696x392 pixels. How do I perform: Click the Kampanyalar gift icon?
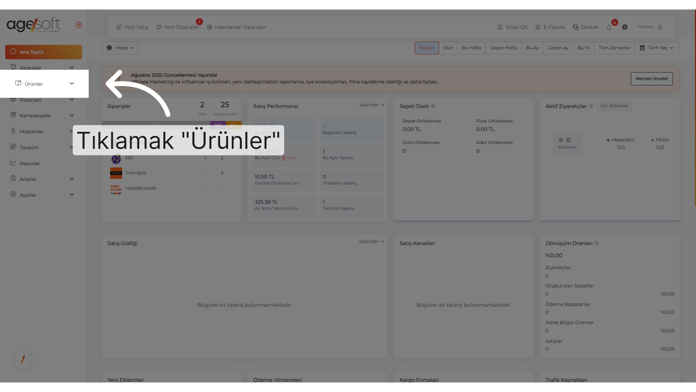(x=13, y=115)
